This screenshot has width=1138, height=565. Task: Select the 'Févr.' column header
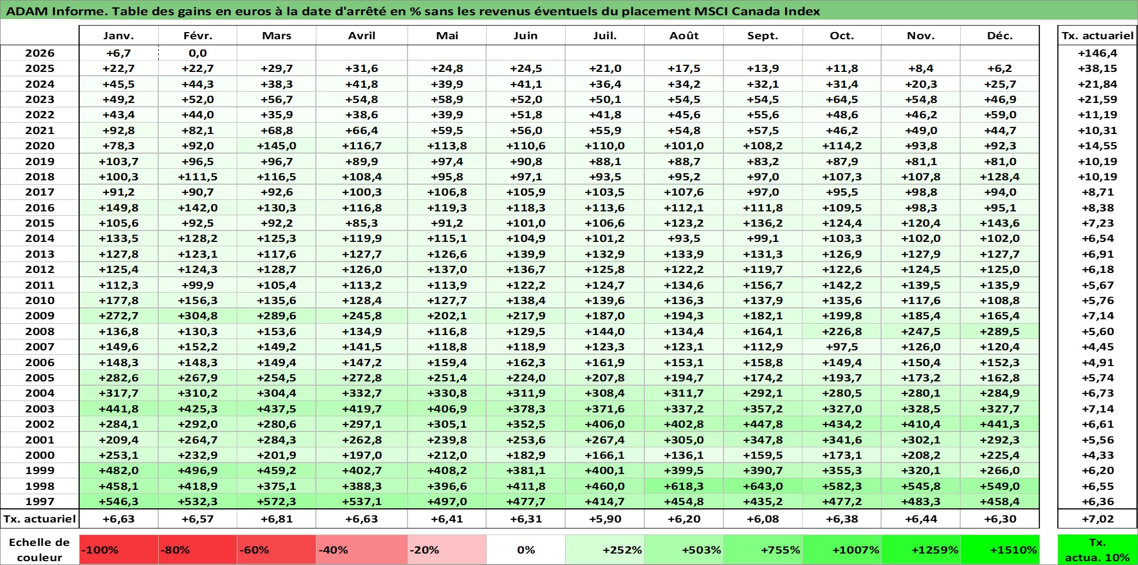point(197,35)
